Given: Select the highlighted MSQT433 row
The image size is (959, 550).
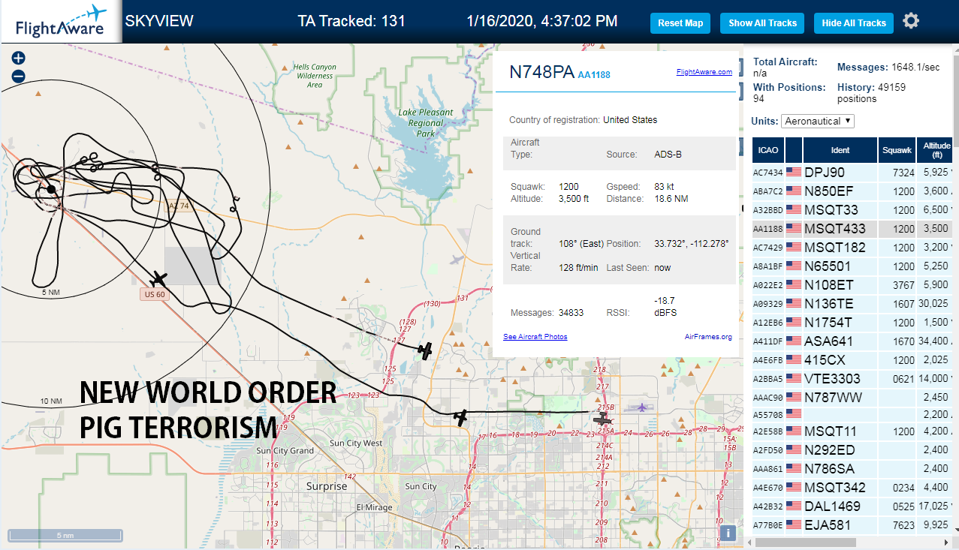Looking at the screenshot, I should [854, 228].
